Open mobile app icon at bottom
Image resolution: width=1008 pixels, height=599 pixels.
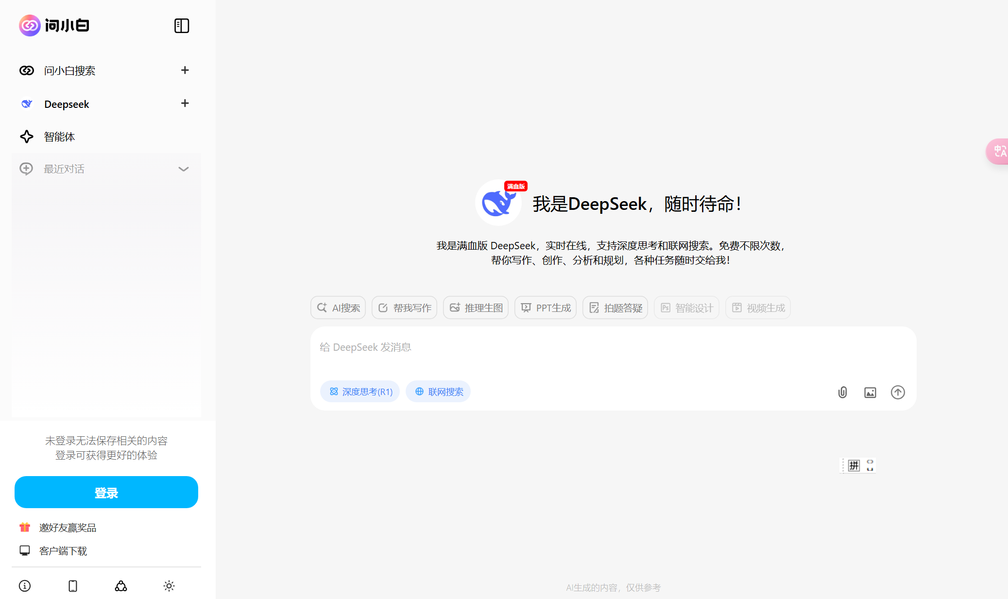pyautogui.click(x=73, y=586)
